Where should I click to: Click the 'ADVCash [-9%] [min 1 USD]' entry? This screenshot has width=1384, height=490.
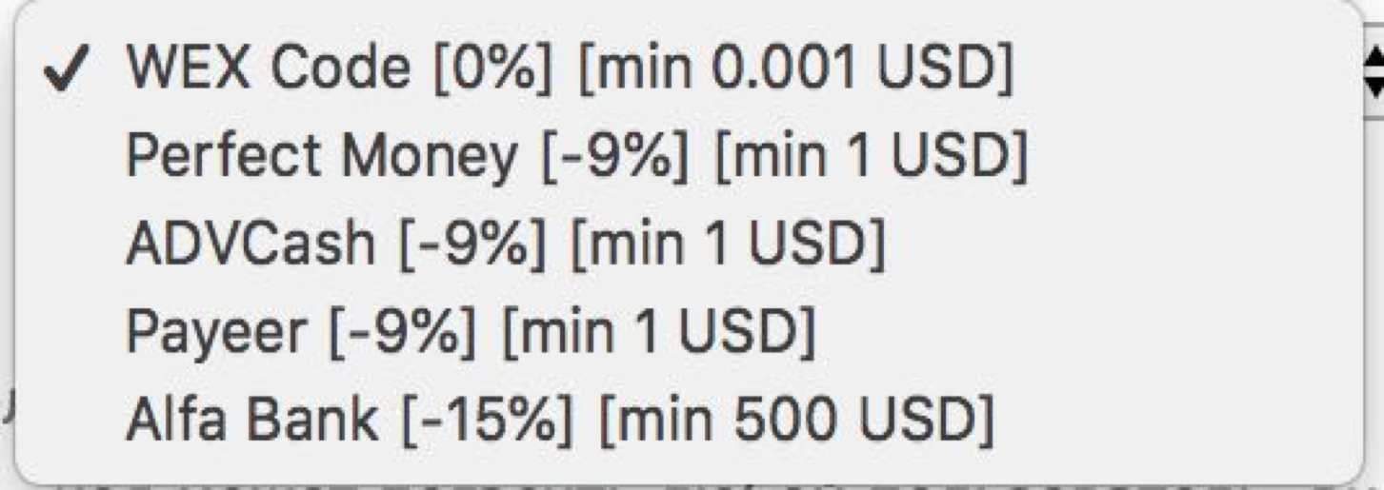point(505,244)
